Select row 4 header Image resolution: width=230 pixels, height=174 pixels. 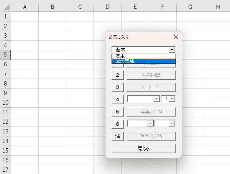pos(5,45)
